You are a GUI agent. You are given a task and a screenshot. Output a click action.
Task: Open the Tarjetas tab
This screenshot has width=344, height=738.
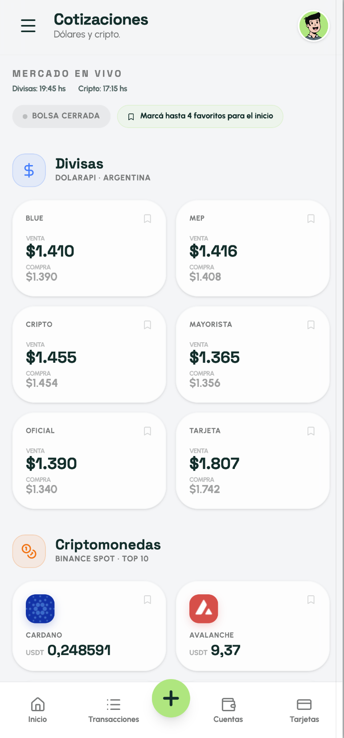(x=304, y=709)
